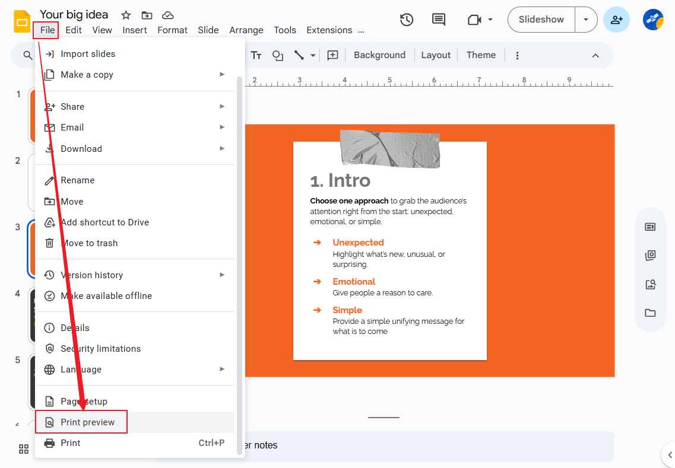The height and width of the screenshot is (468, 675).
Task: Present in a Meet call via camera icon
Action: pyautogui.click(x=475, y=20)
